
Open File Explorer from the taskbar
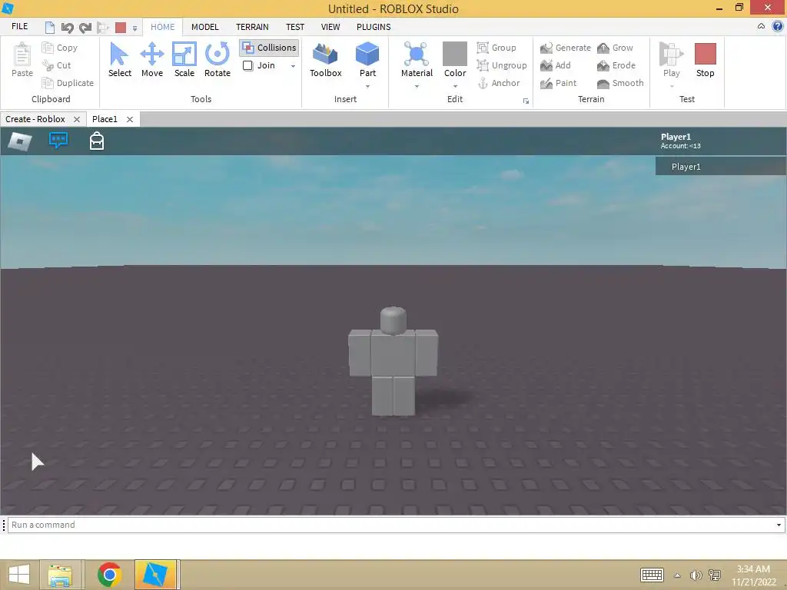click(60, 575)
